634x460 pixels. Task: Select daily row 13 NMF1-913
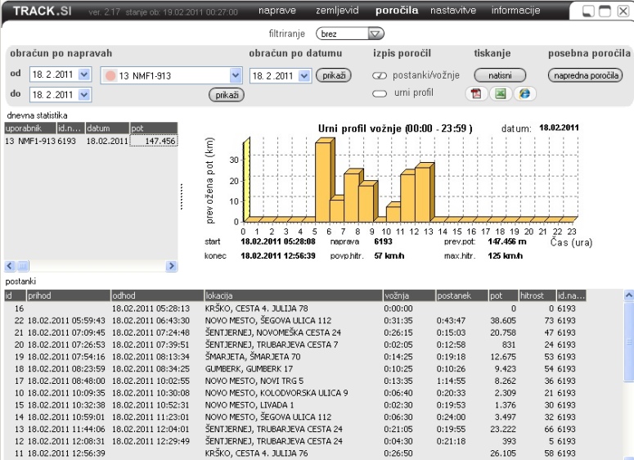coord(91,142)
